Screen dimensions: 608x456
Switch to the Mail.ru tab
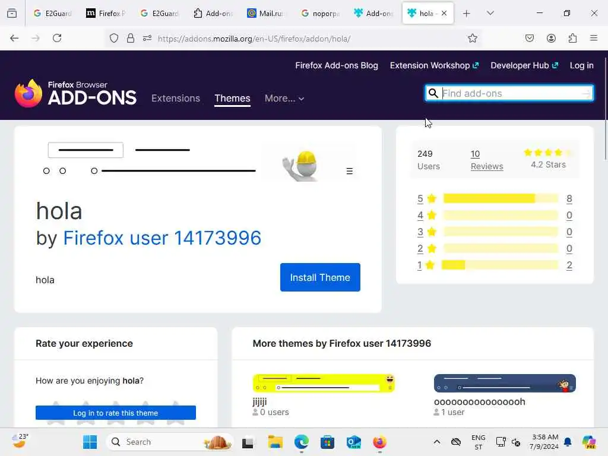click(x=266, y=13)
